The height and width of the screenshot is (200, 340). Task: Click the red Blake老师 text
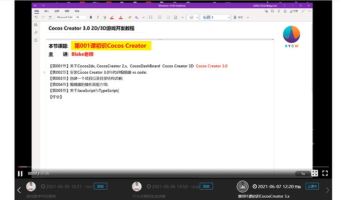point(82,54)
